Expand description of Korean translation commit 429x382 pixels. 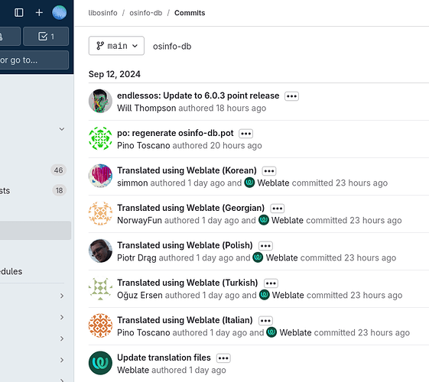click(x=269, y=171)
